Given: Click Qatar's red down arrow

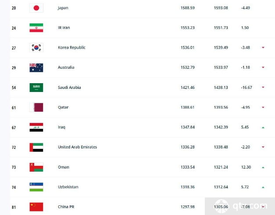Looking at the screenshot, I should tap(263, 107).
